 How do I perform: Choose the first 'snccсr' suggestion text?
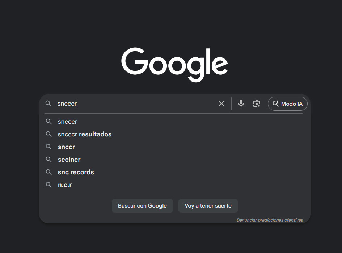click(68, 122)
